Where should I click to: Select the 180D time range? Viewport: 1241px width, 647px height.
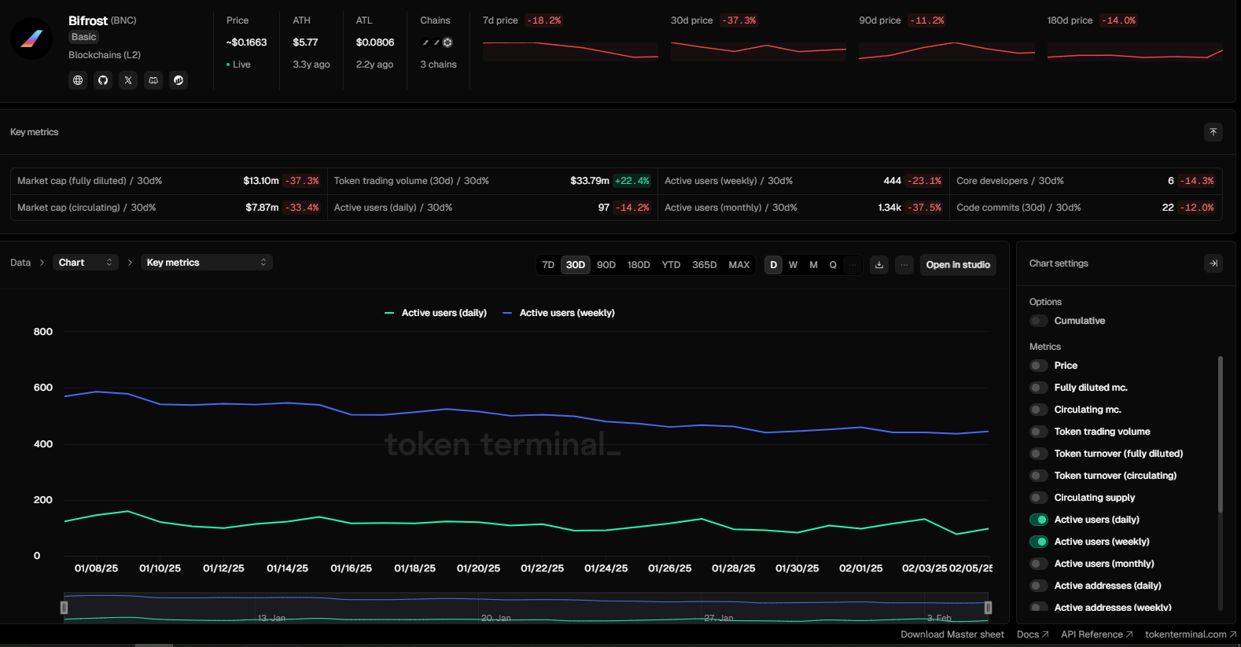639,265
